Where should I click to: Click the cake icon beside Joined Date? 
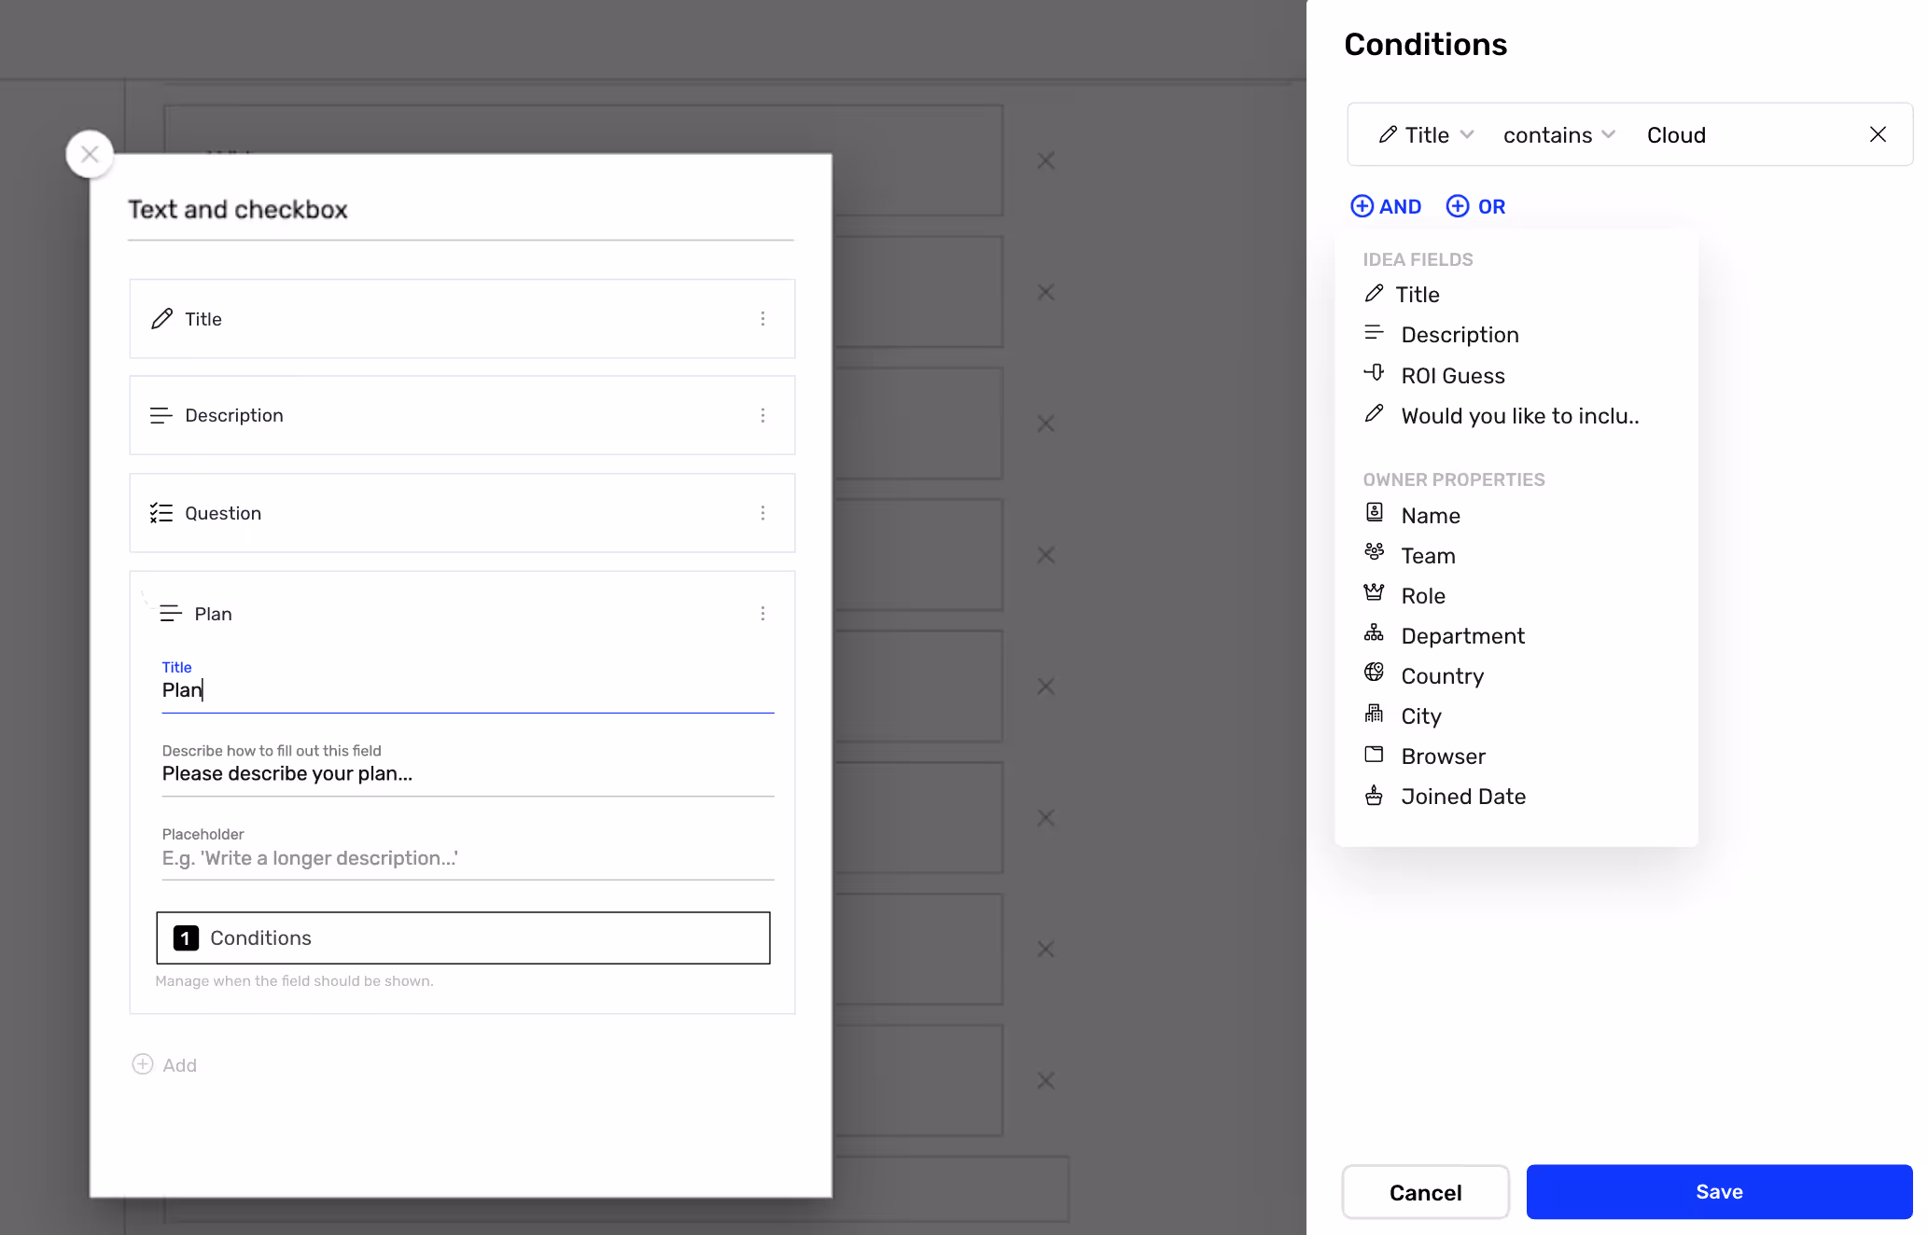click(x=1374, y=794)
